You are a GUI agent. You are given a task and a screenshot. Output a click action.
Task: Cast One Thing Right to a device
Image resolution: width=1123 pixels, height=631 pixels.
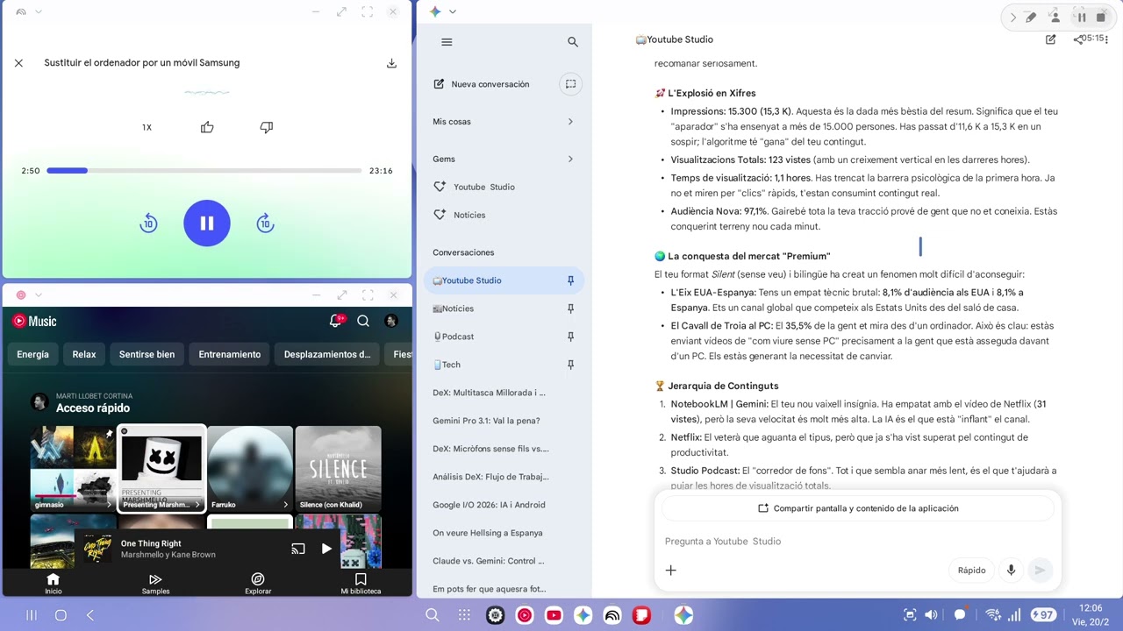pos(298,549)
